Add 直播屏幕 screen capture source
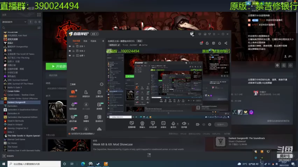 tap(132, 125)
